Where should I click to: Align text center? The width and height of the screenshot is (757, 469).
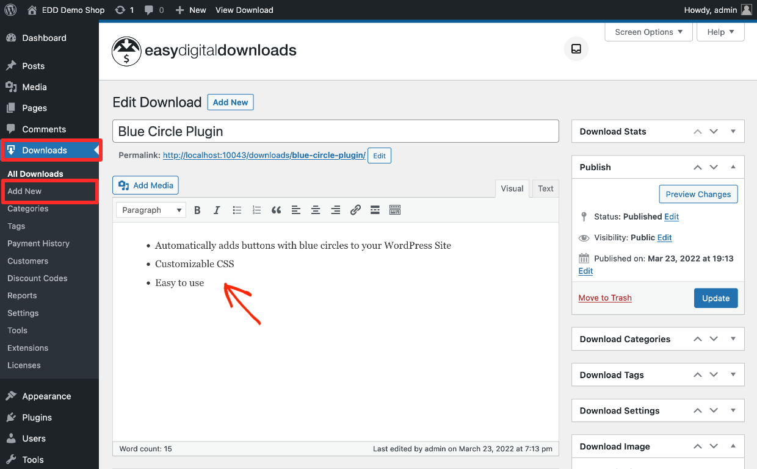pos(316,210)
